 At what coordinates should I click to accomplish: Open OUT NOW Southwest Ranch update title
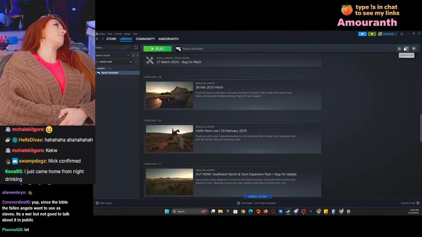(246, 174)
